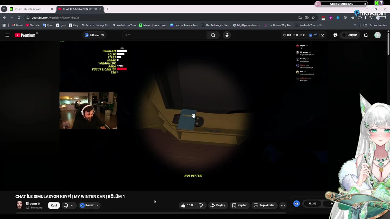
Task: View site information icon in address bar
Action: point(28,18)
